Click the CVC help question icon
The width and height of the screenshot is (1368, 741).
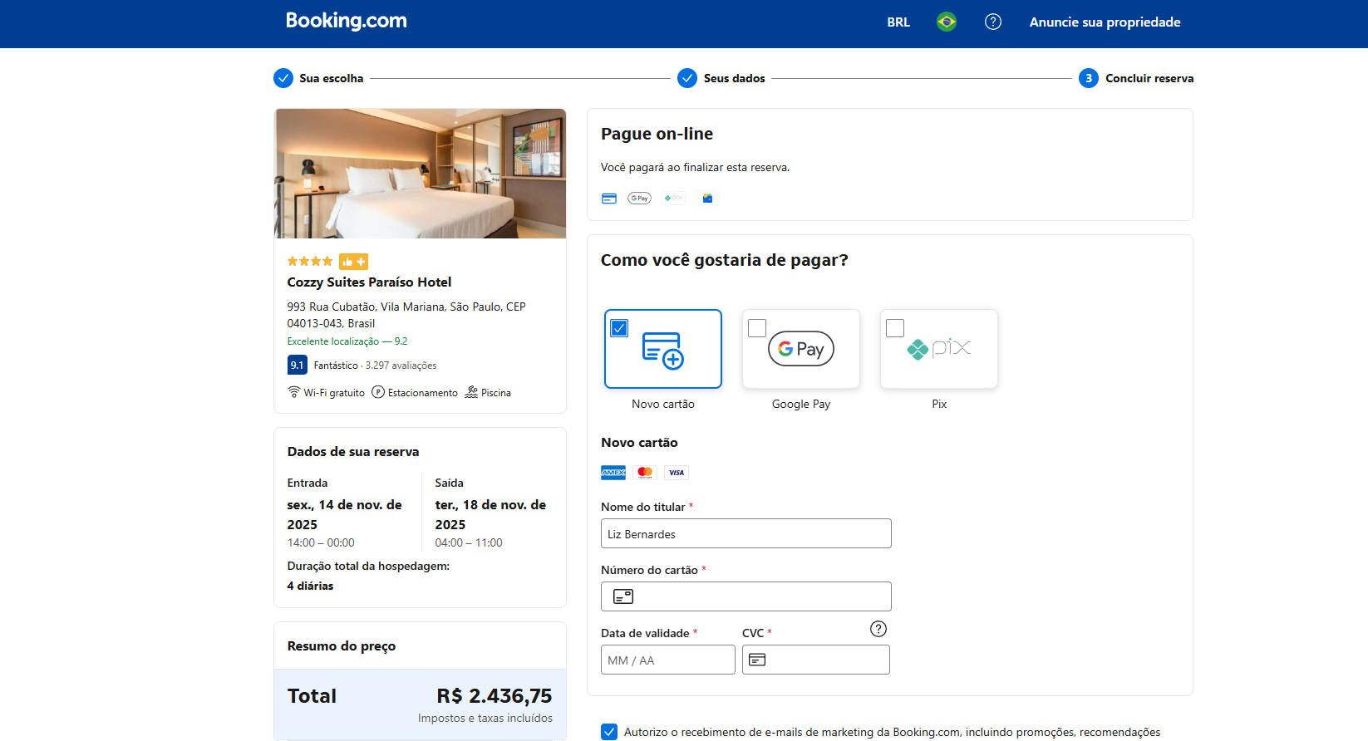(878, 629)
